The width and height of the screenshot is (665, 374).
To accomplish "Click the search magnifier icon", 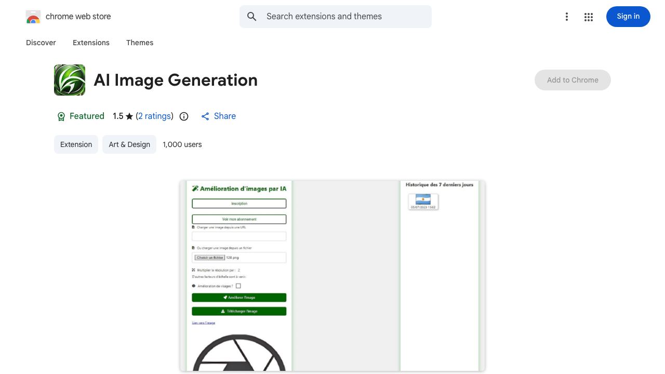I will pos(252,17).
